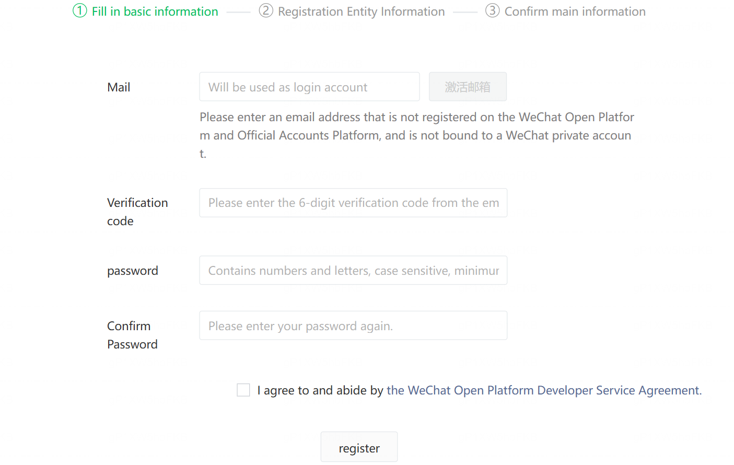Open WeChat Open Platform Developer Service Agreement
The width and height of the screenshot is (734, 465).
[544, 390]
